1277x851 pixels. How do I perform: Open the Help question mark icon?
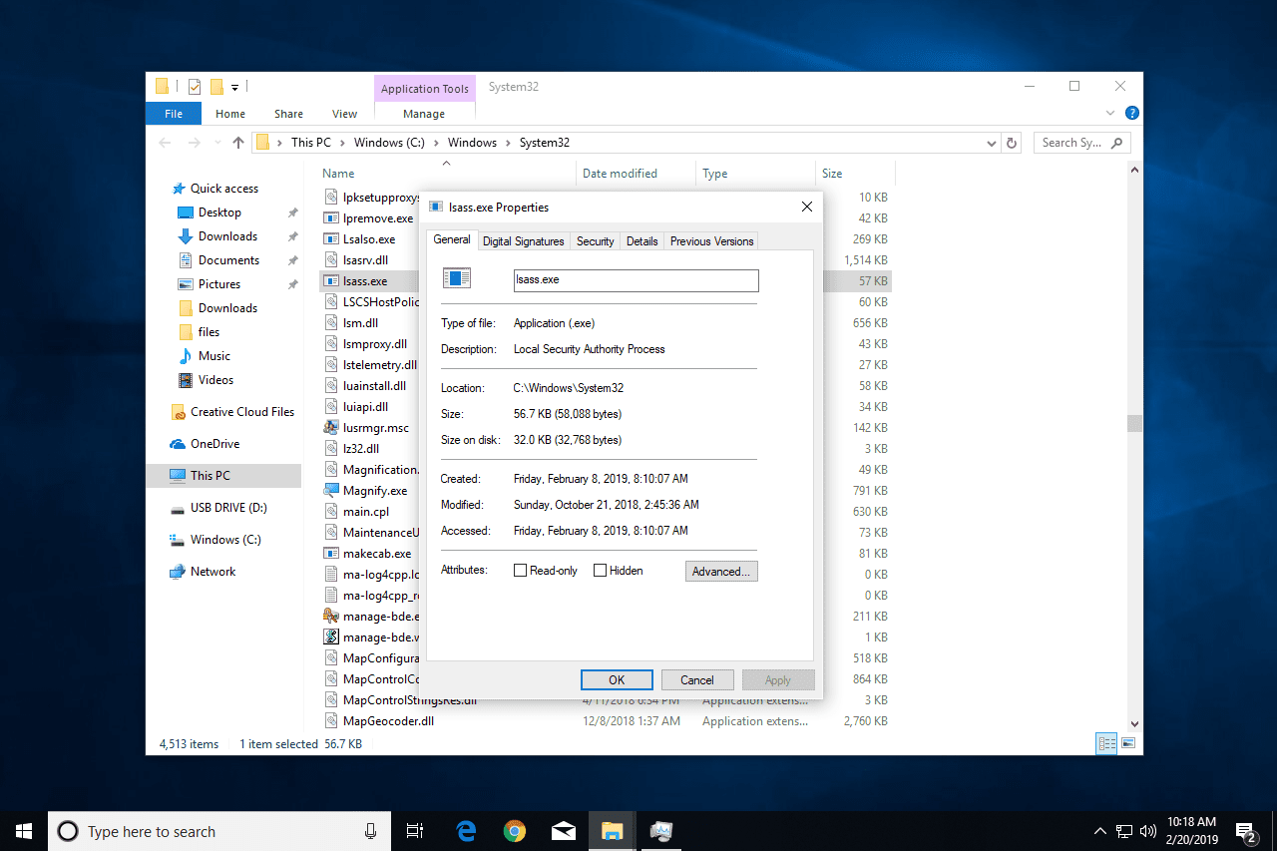pyautogui.click(x=1131, y=114)
